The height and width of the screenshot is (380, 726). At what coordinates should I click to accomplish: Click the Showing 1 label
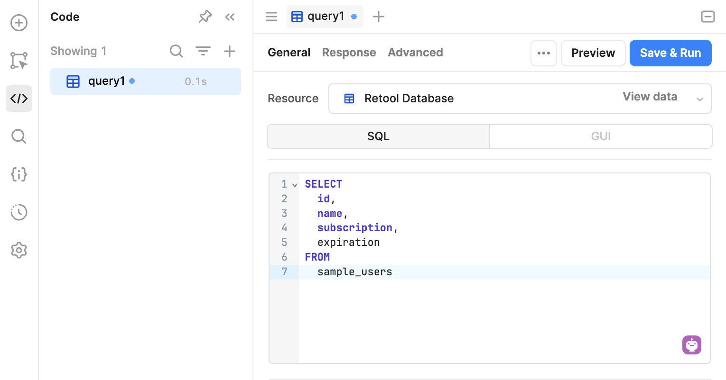[78, 51]
